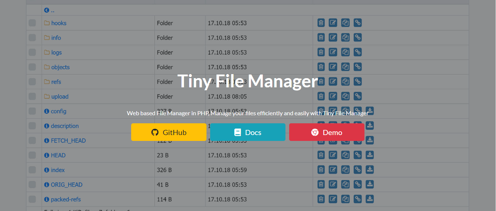The width and height of the screenshot is (496, 211).
Task: Open the FETCH_HEAD file
Action: (68, 141)
